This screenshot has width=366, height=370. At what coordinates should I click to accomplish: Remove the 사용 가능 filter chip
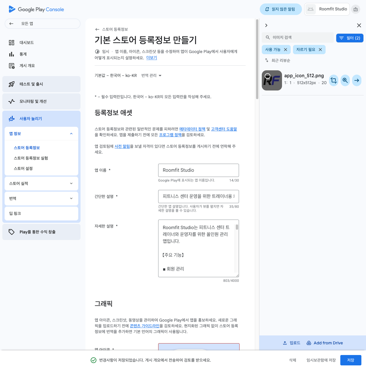(285, 50)
